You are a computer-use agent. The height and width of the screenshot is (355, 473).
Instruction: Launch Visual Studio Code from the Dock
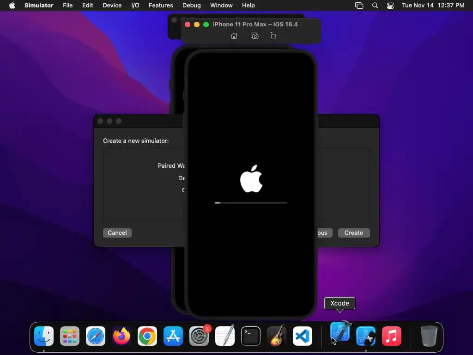[302, 336]
